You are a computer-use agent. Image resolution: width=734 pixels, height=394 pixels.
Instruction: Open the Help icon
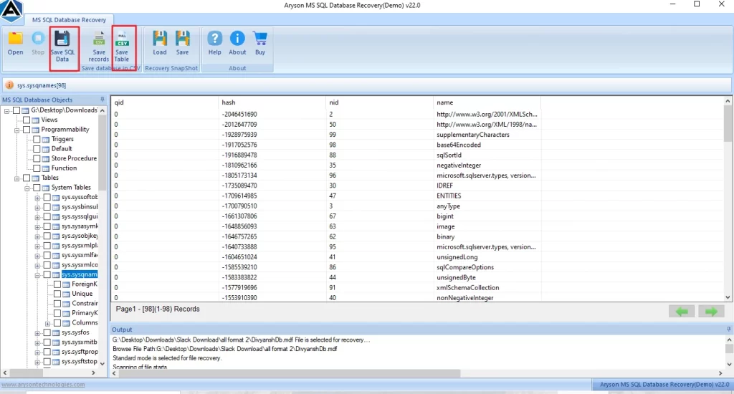tap(215, 39)
